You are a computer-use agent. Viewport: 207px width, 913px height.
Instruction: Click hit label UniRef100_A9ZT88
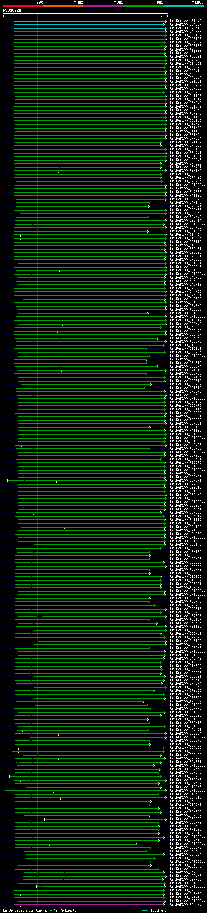[x=185, y=427]
